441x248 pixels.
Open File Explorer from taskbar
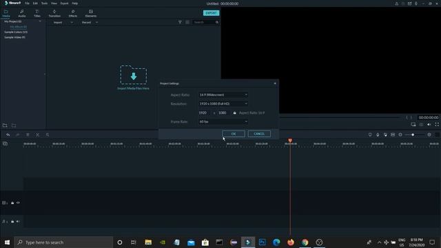(x=148, y=242)
